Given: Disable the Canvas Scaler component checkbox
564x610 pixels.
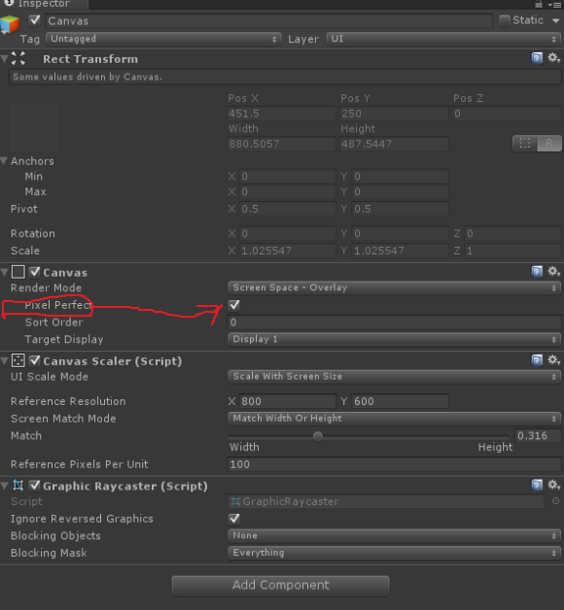Looking at the screenshot, I should 34,361.
